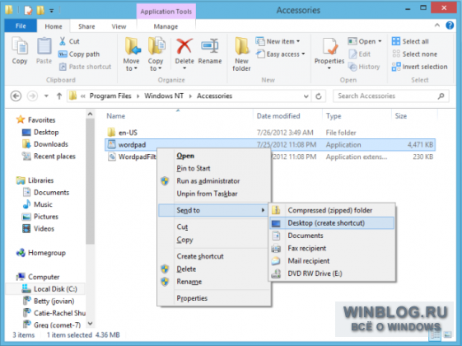Open the Open button dropdown arrow
The image size is (462, 346).
(x=380, y=41)
